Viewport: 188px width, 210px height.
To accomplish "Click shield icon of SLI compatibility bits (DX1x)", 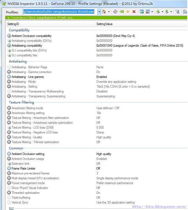I will (9, 51).
